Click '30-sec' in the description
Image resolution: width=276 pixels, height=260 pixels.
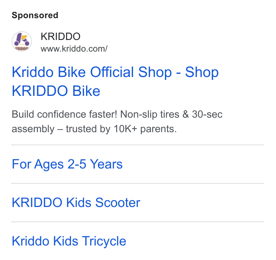[207, 114]
